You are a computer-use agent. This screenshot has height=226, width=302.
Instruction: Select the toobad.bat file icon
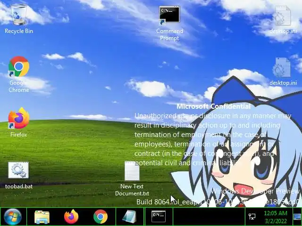tap(18, 170)
